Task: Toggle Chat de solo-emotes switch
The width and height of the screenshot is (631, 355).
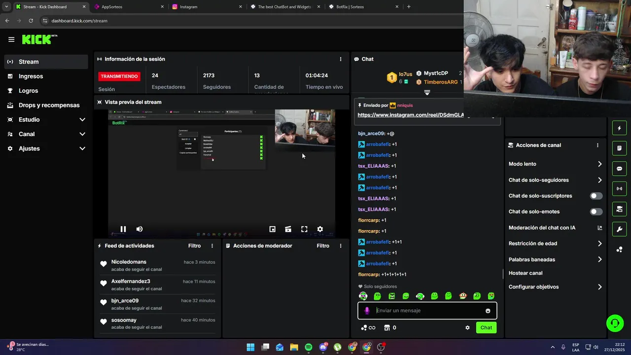Action: tap(596, 212)
